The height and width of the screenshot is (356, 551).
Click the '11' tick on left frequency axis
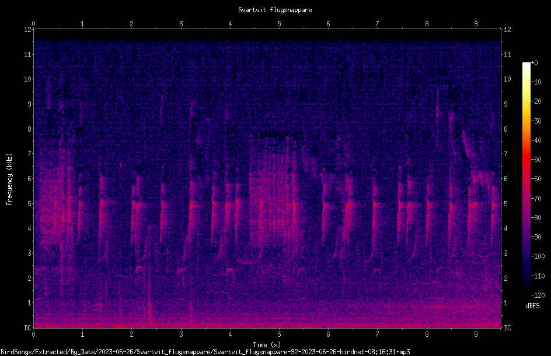(27, 54)
